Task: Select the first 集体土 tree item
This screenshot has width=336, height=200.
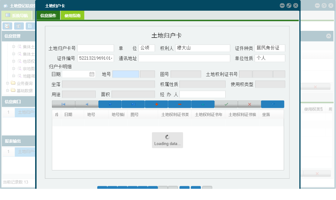Action: coord(28,47)
